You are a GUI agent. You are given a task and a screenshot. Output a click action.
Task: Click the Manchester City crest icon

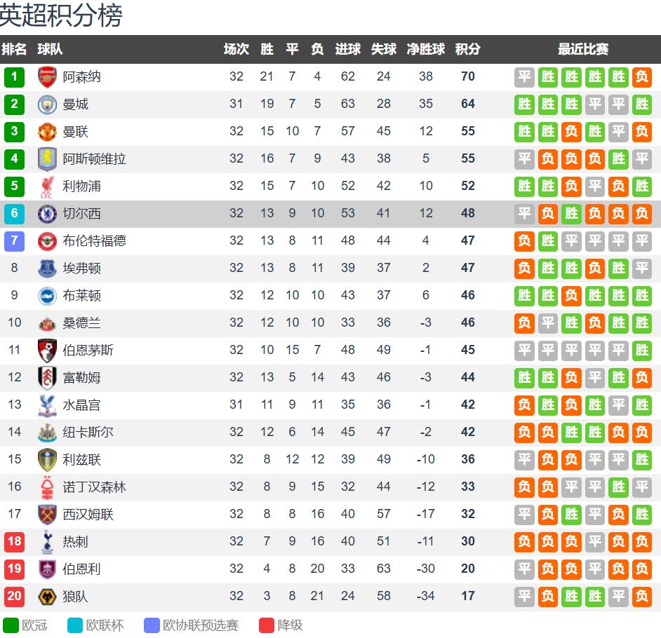click(47, 104)
